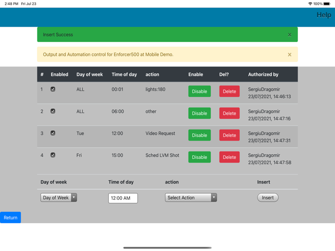Toggle Enabled checkbox for row 1
This screenshot has height=251, width=335.
(x=53, y=89)
